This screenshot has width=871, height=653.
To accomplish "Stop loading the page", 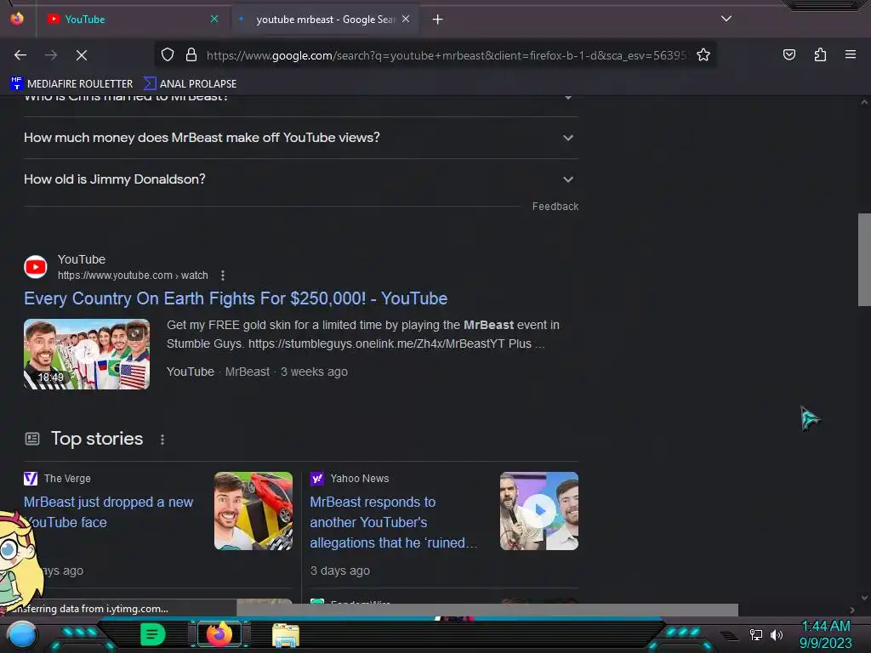I will (x=82, y=55).
